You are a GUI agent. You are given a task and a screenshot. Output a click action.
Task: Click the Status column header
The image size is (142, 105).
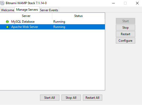coord(78,16)
